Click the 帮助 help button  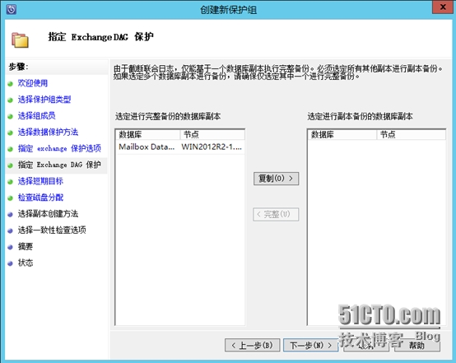417,345
